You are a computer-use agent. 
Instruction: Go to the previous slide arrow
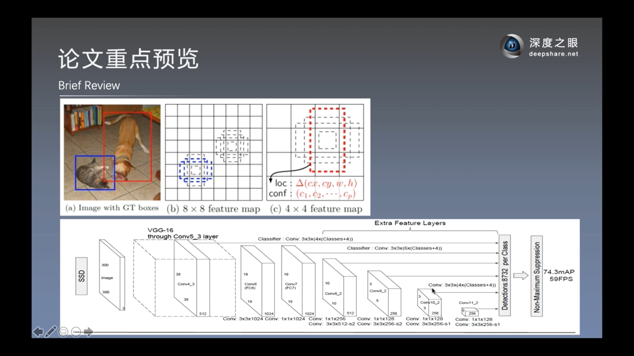click(38, 332)
